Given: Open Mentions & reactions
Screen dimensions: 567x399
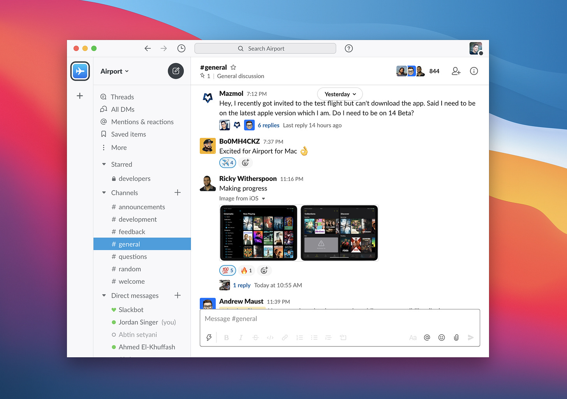Looking at the screenshot, I should (x=142, y=122).
